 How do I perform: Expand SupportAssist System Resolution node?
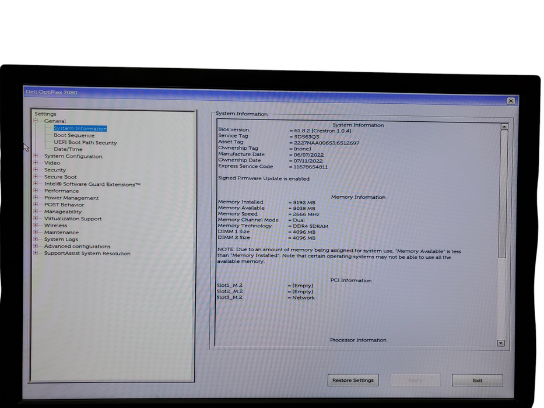point(36,253)
